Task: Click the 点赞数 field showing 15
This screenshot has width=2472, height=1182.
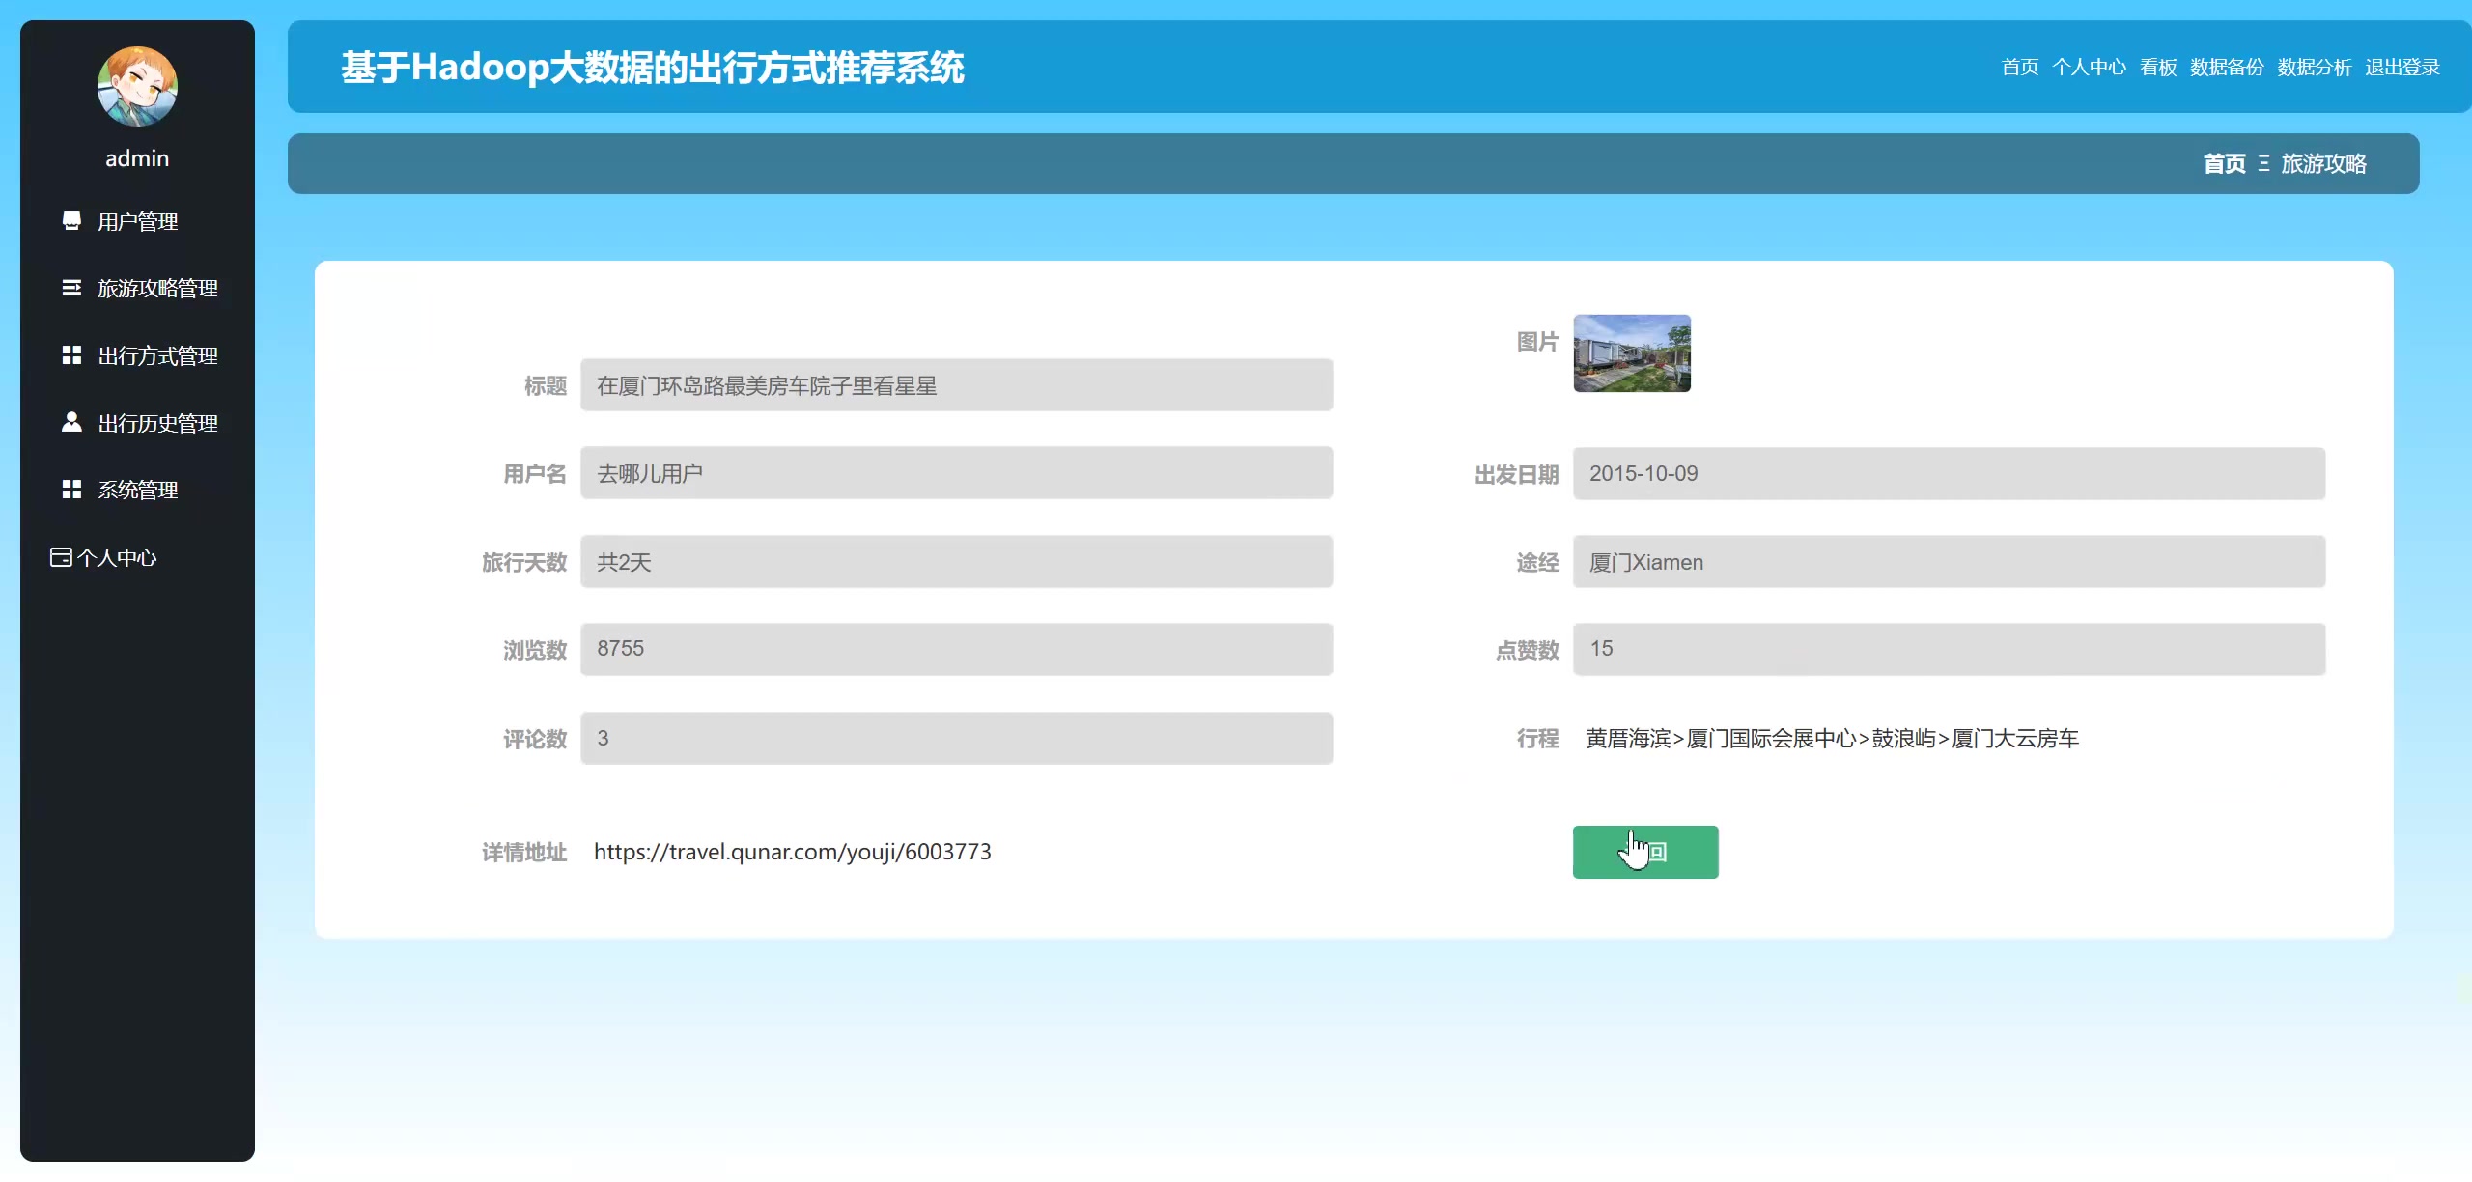Action: coord(1950,649)
